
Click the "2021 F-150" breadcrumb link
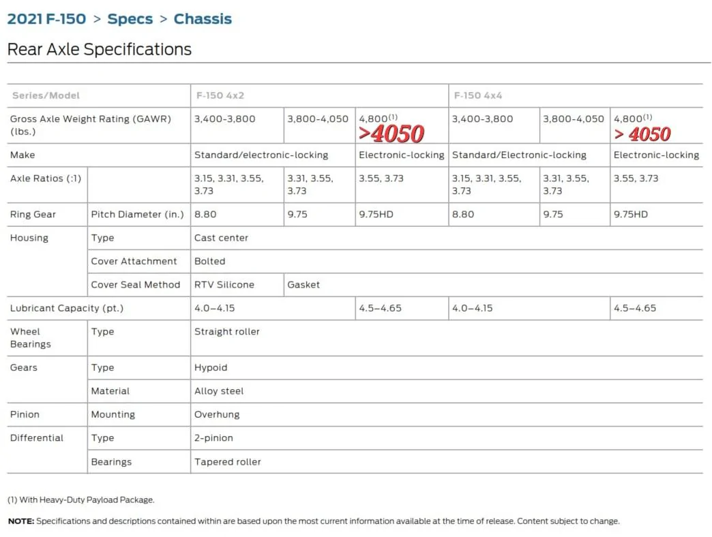coord(46,19)
